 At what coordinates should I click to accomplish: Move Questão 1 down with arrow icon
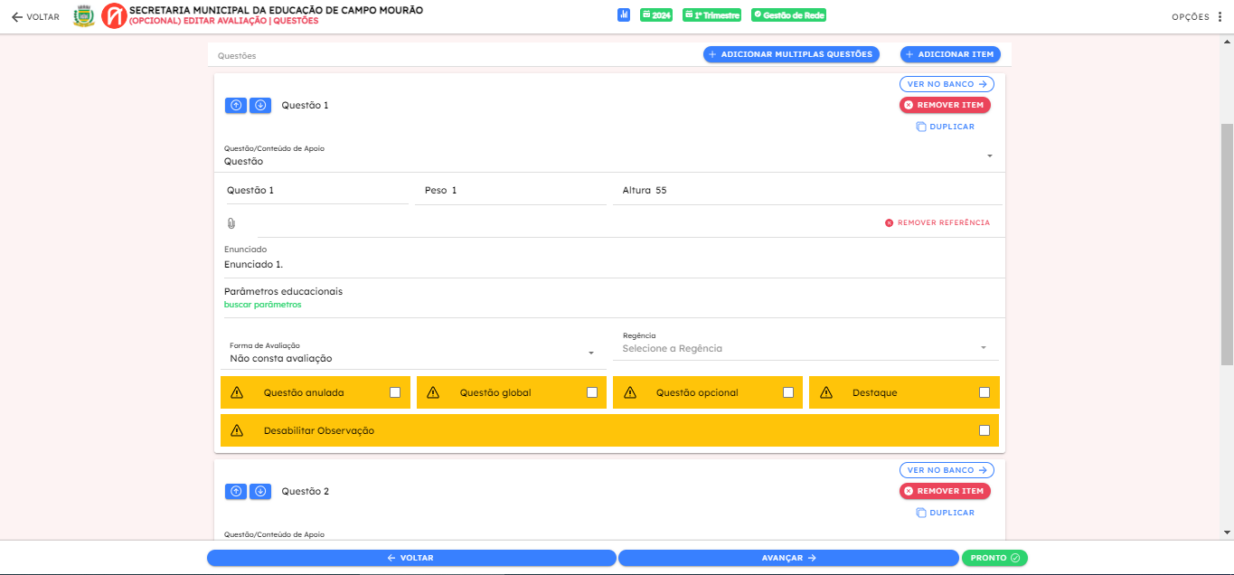point(260,105)
